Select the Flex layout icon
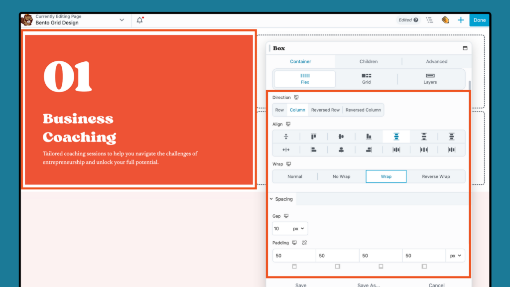This screenshot has width=510, height=287. (x=304, y=79)
